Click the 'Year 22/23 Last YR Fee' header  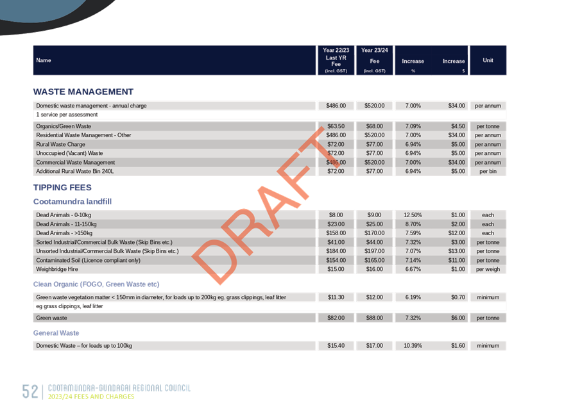(x=336, y=60)
